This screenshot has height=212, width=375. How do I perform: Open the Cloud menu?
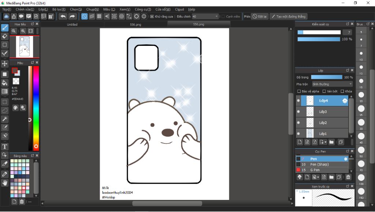click(179, 9)
